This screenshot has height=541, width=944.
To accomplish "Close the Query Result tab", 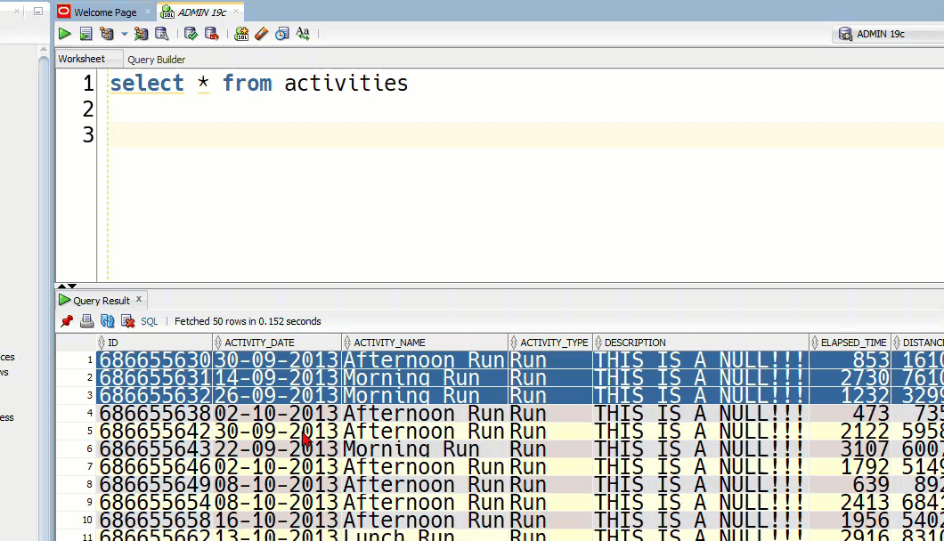I will [x=139, y=300].
